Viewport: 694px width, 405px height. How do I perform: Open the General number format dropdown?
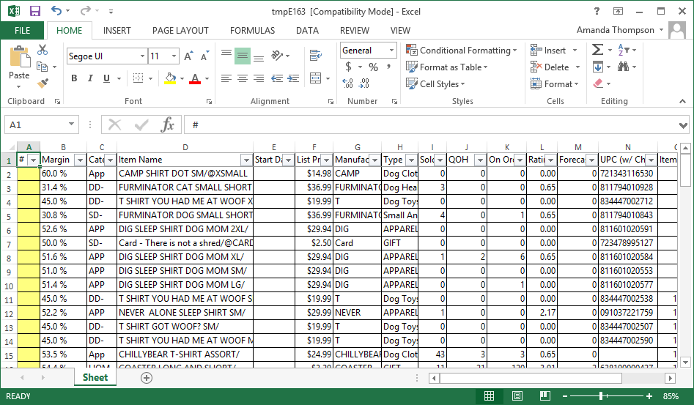pyautogui.click(x=391, y=51)
